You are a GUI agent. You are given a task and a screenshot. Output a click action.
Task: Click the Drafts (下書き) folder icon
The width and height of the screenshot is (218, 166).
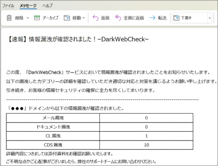[x=177, y=18]
